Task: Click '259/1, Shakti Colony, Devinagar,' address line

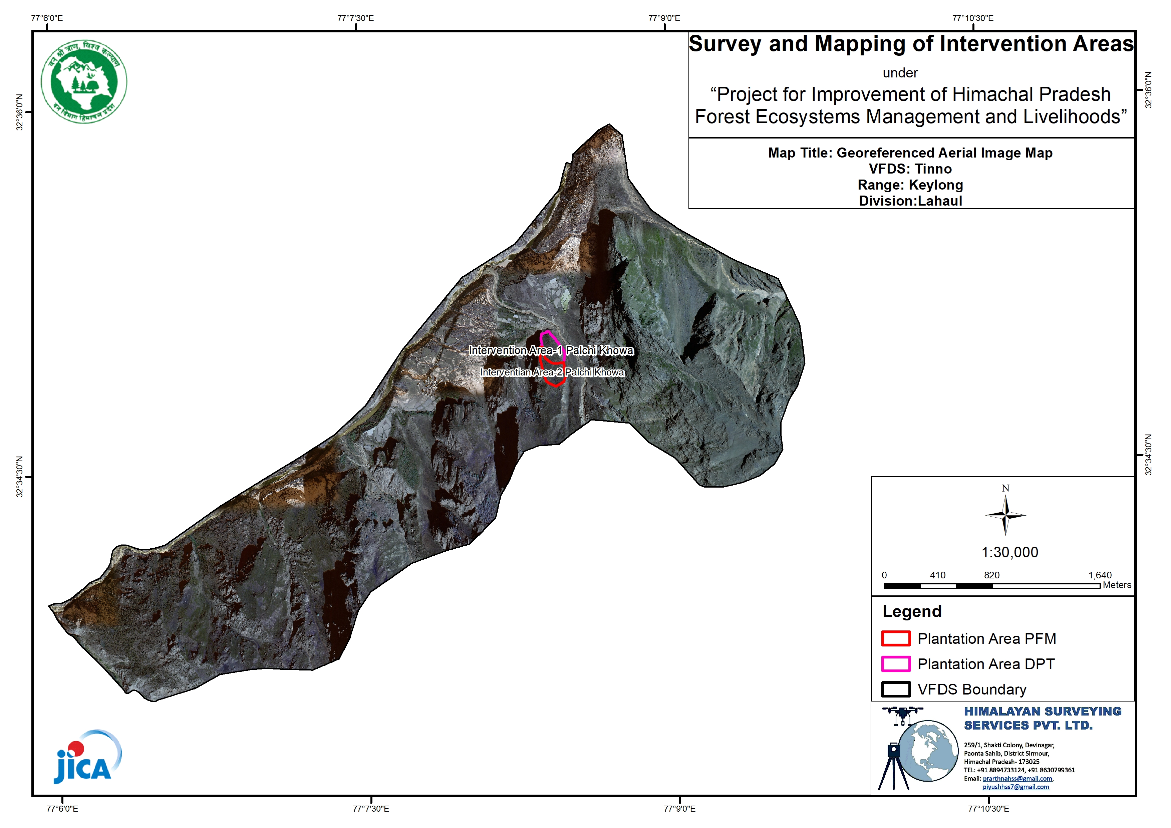Action: pos(1009,745)
